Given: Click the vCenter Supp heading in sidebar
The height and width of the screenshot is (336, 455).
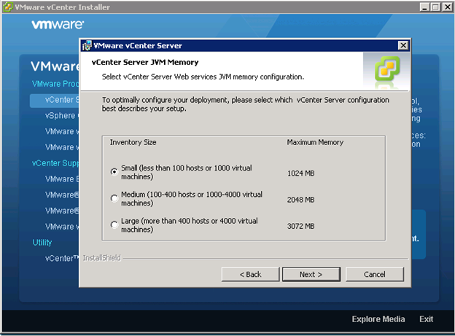Looking at the screenshot, I should click(55, 163).
